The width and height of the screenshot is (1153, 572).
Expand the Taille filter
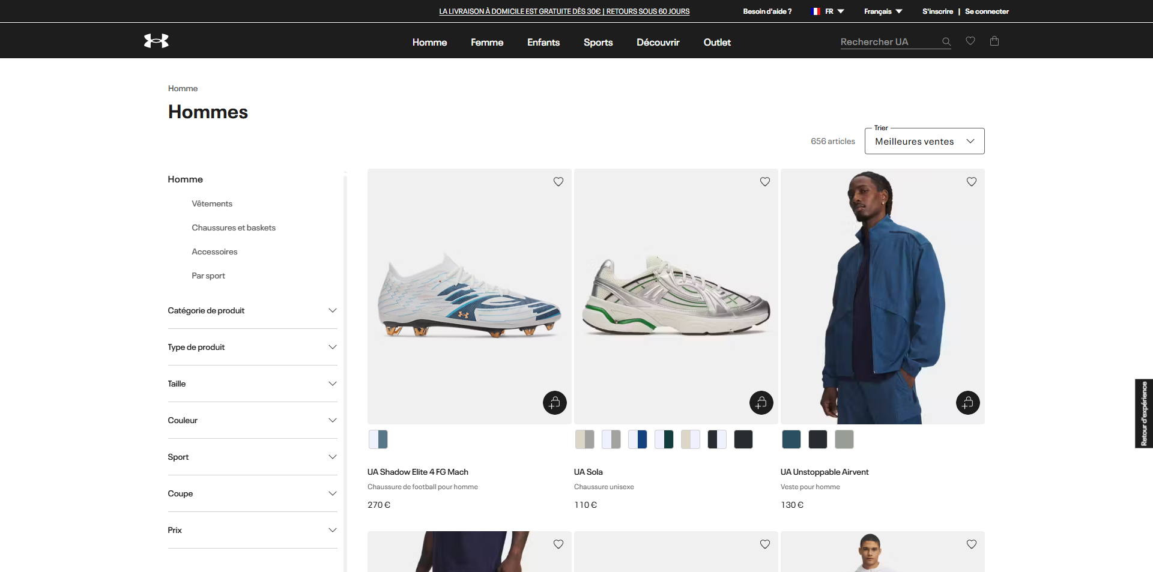pos(252,384)
